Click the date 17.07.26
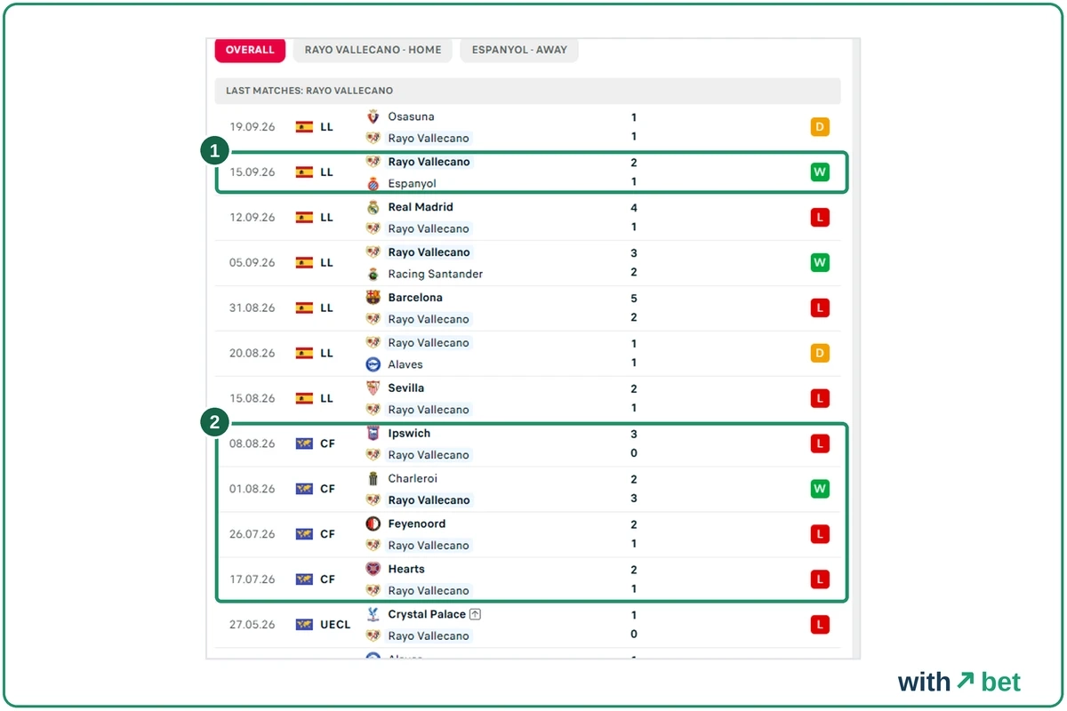1067x711 pixels. (253, 579)
